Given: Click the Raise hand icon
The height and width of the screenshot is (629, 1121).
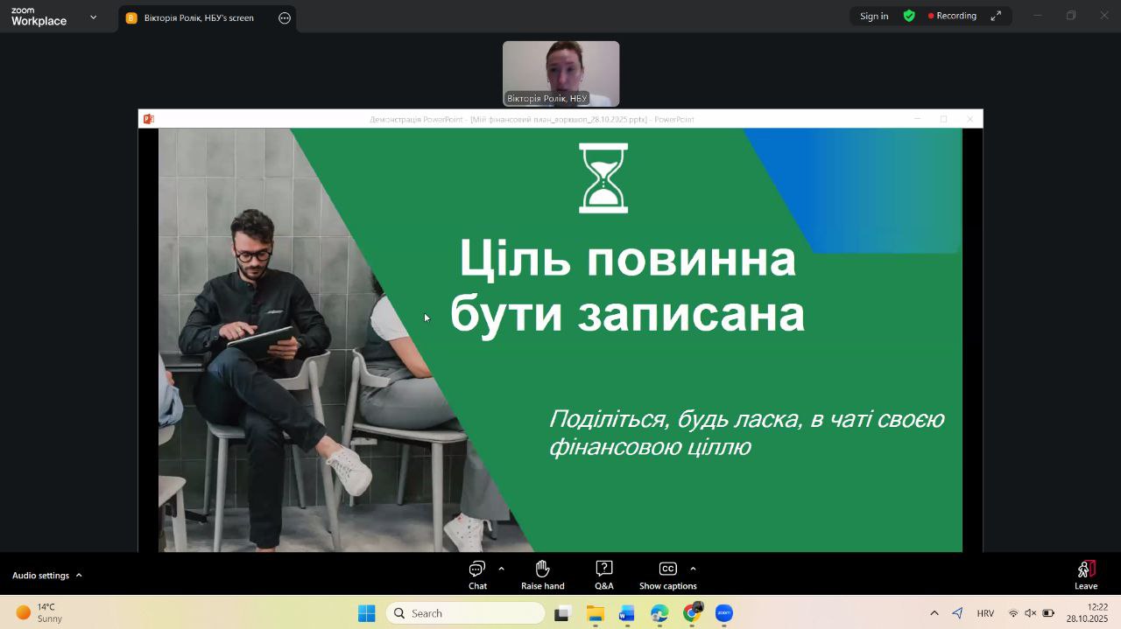Looking at the screenshot, I should 542,575.
